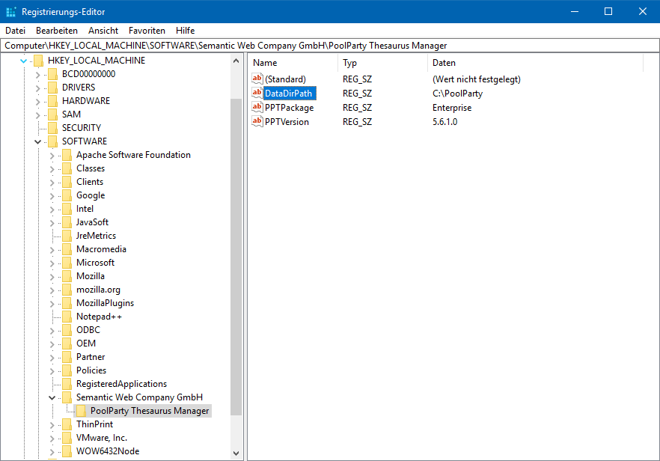This screenshot has width=660, height=461.
Task: Click the registry path address bar
Action: pyautogui.click(x=330, y=46)
